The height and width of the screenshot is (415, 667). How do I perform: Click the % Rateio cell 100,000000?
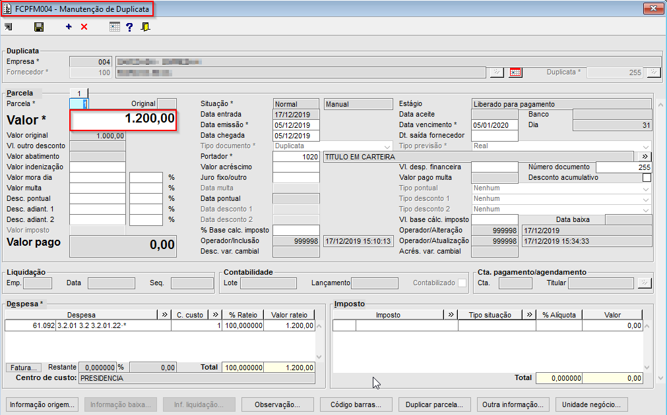[x=243, y=326]
